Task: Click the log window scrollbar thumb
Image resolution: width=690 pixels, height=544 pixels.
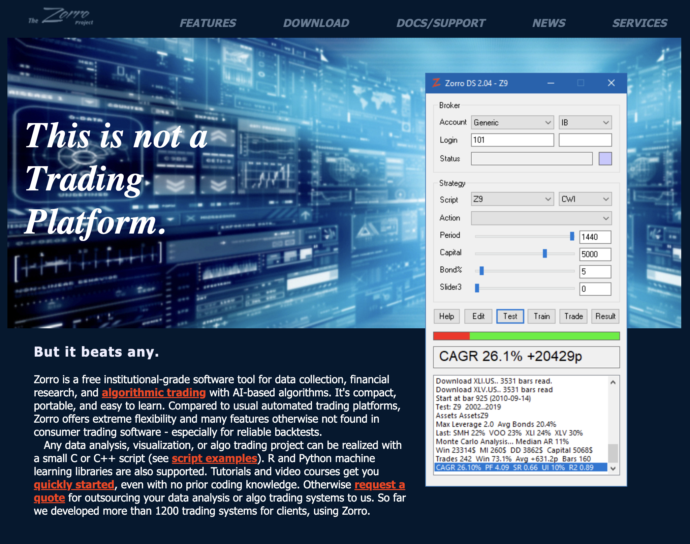Action: tap(613, 453)
